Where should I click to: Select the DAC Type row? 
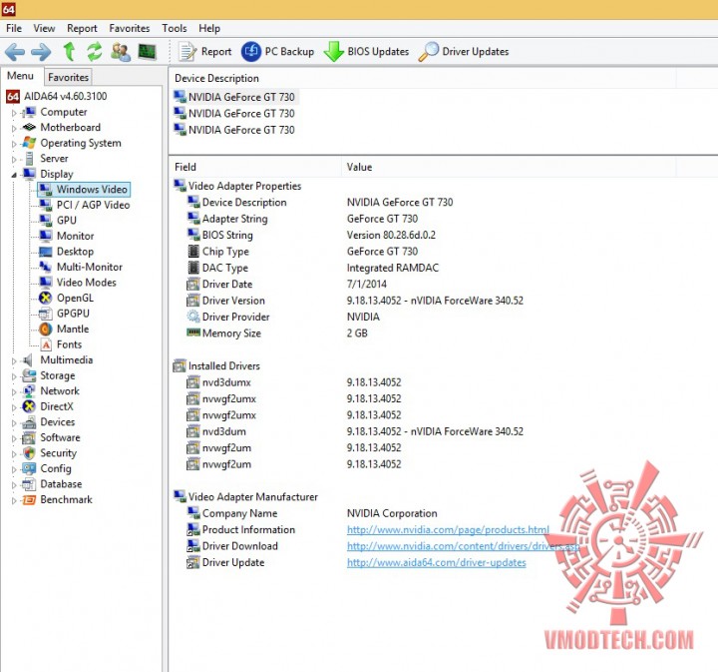point(313,268)
